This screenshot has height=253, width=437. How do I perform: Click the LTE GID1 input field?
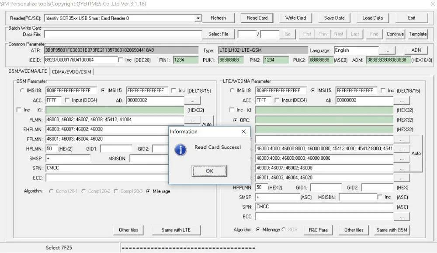pos(326,188)
